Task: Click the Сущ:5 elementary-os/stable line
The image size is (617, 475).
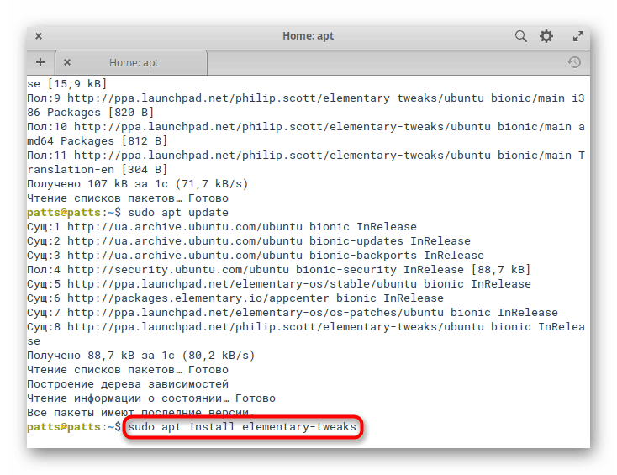Action: pos(278,284)
